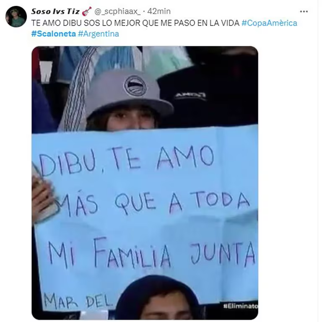The image size is (322, 322).
Task: Open the #Scaloneta hashtag
Action: (x=54, y=34)
